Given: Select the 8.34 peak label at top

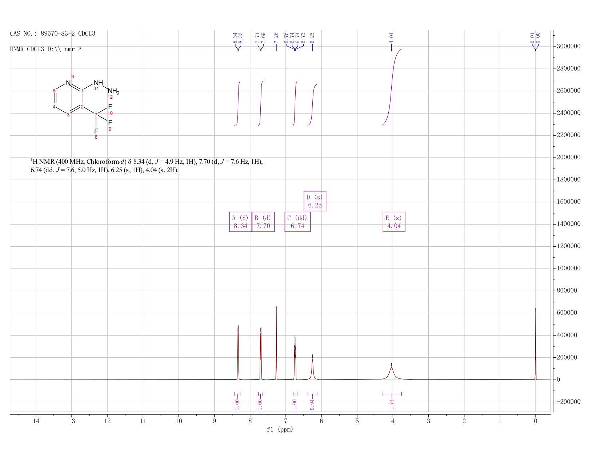Looking at the screenshot, I should [235, 37].
